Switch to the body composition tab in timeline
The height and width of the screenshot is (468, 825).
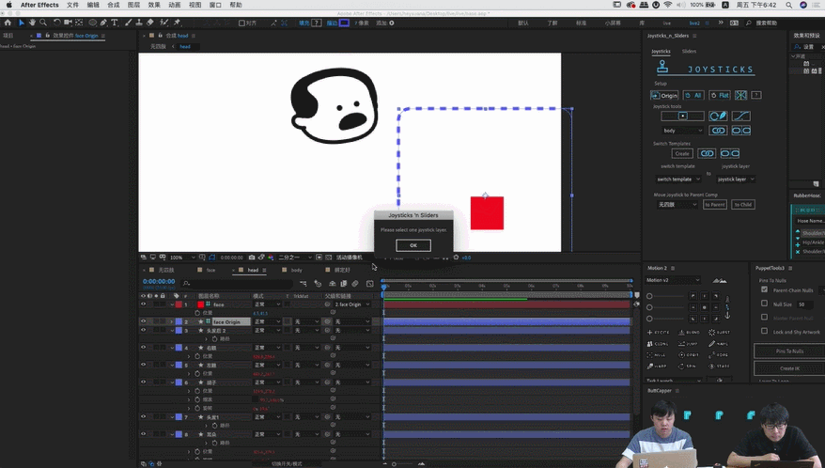[x=296, y=270]
